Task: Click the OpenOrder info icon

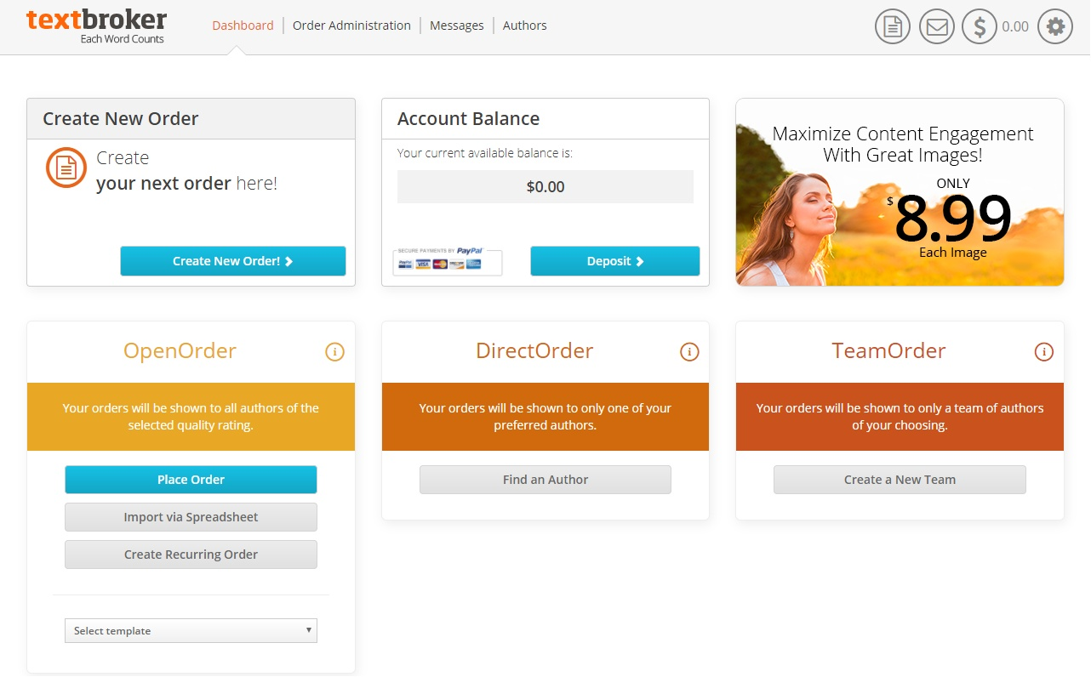Action: pyautogui.click(x=335, y=351)
